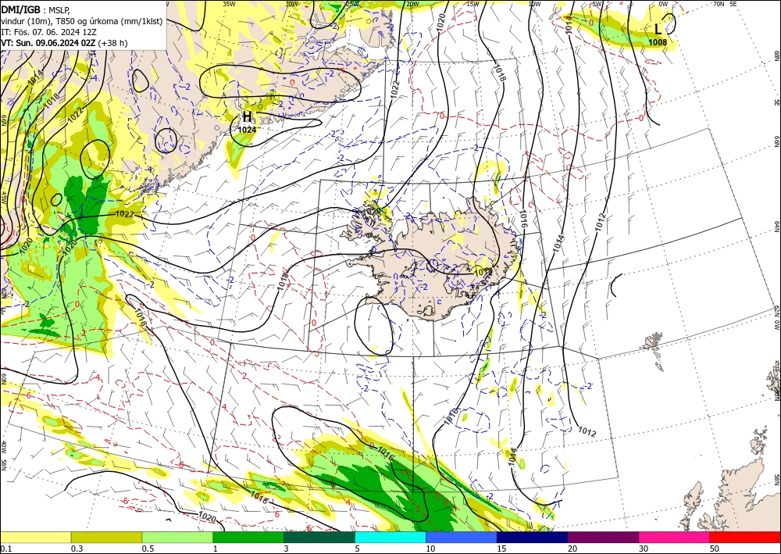Select the 1008 pressure value under L
The height and width of the screenshot is (554, 781).
658,42
